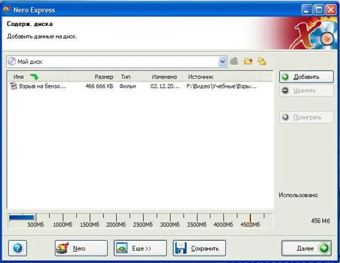The width and height of the screenshot is (340, 263).
Task: Click the Удалить button
Action: tap(307, 90)
